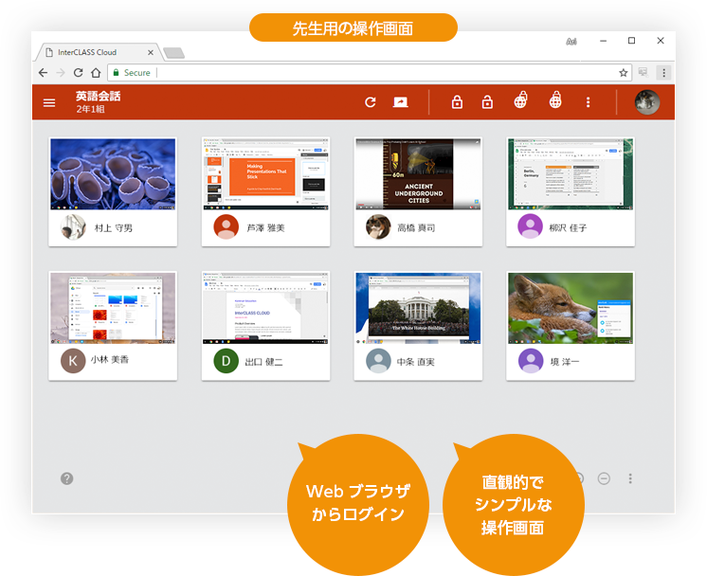The image size is (707, 576).
Task: Open a new browser tab
Action: point(173,52)
